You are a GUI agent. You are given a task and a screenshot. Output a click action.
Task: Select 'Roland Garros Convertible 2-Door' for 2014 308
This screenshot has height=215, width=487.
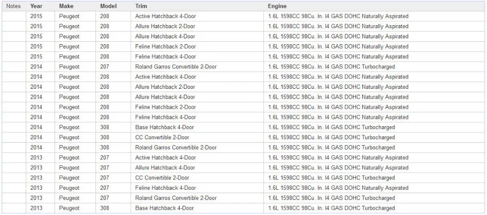(176, 148)
